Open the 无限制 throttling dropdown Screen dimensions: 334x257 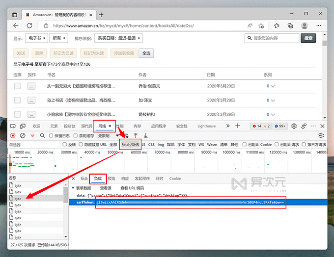(108, 136)
